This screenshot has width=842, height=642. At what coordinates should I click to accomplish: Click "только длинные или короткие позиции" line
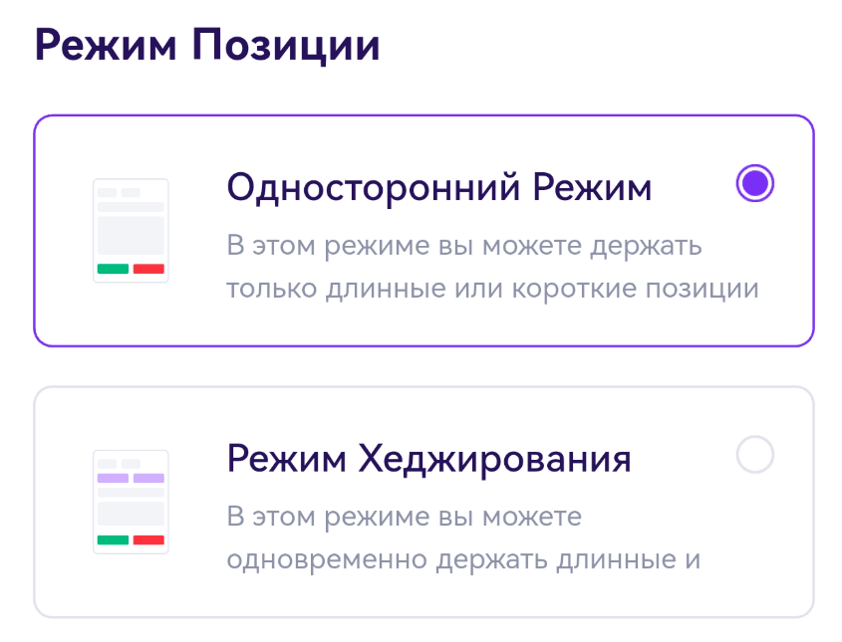coord(492,289)
